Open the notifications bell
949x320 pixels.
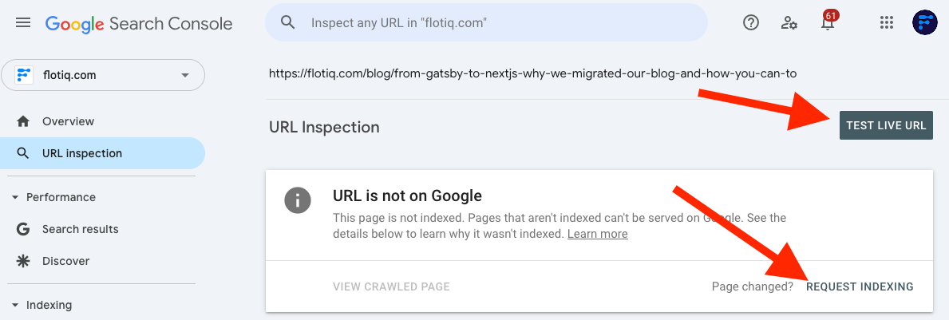coord(828,23)
